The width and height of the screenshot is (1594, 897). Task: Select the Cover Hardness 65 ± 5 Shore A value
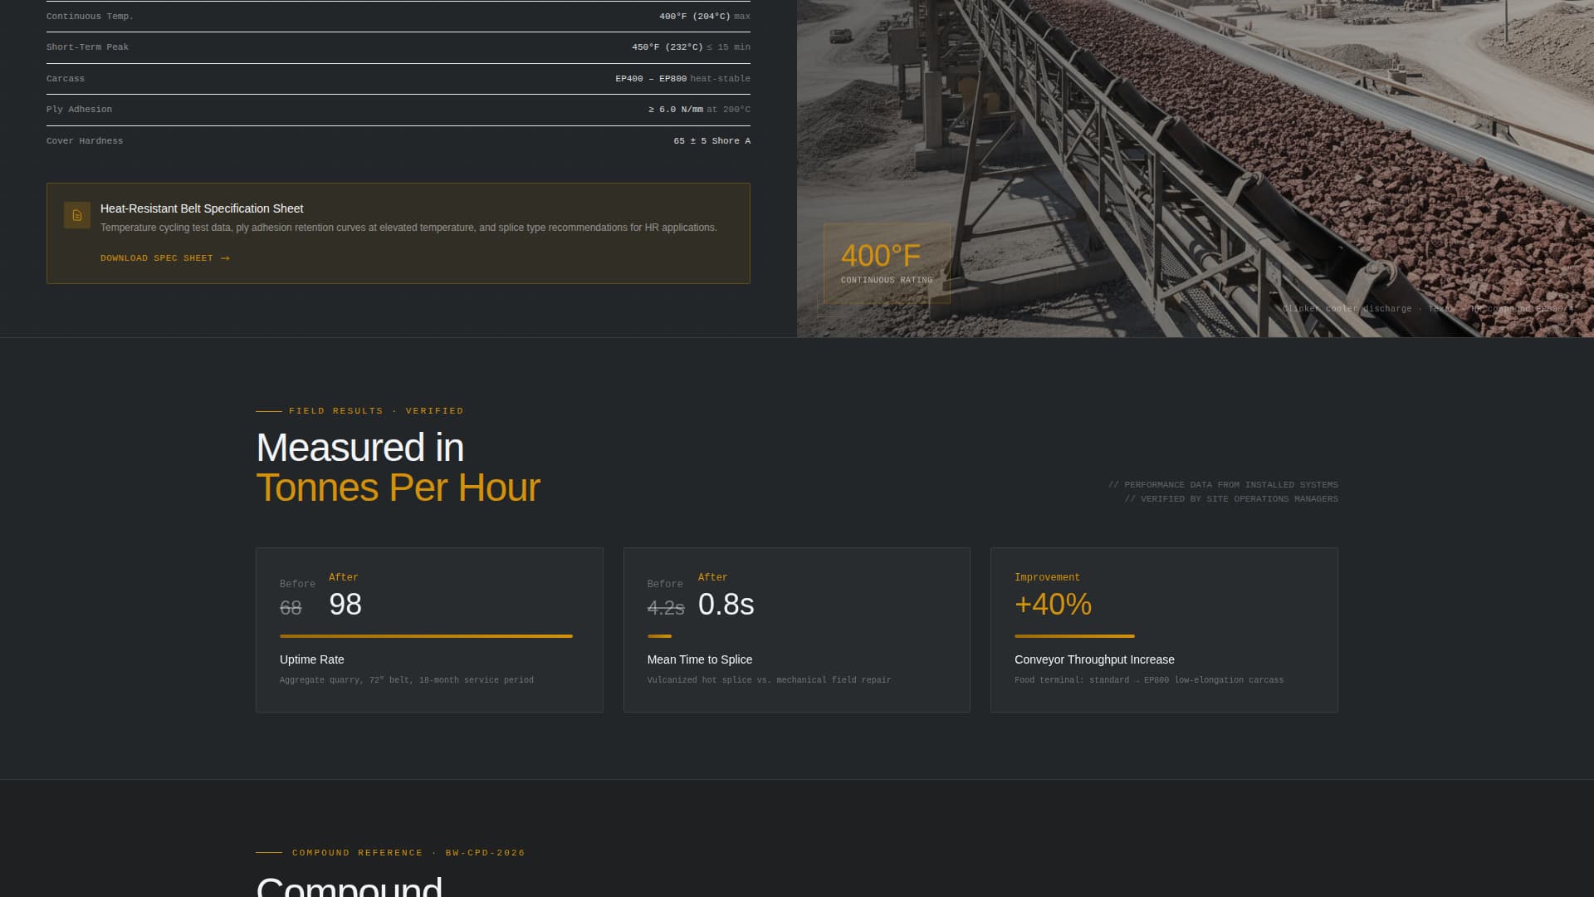point(711,140)
